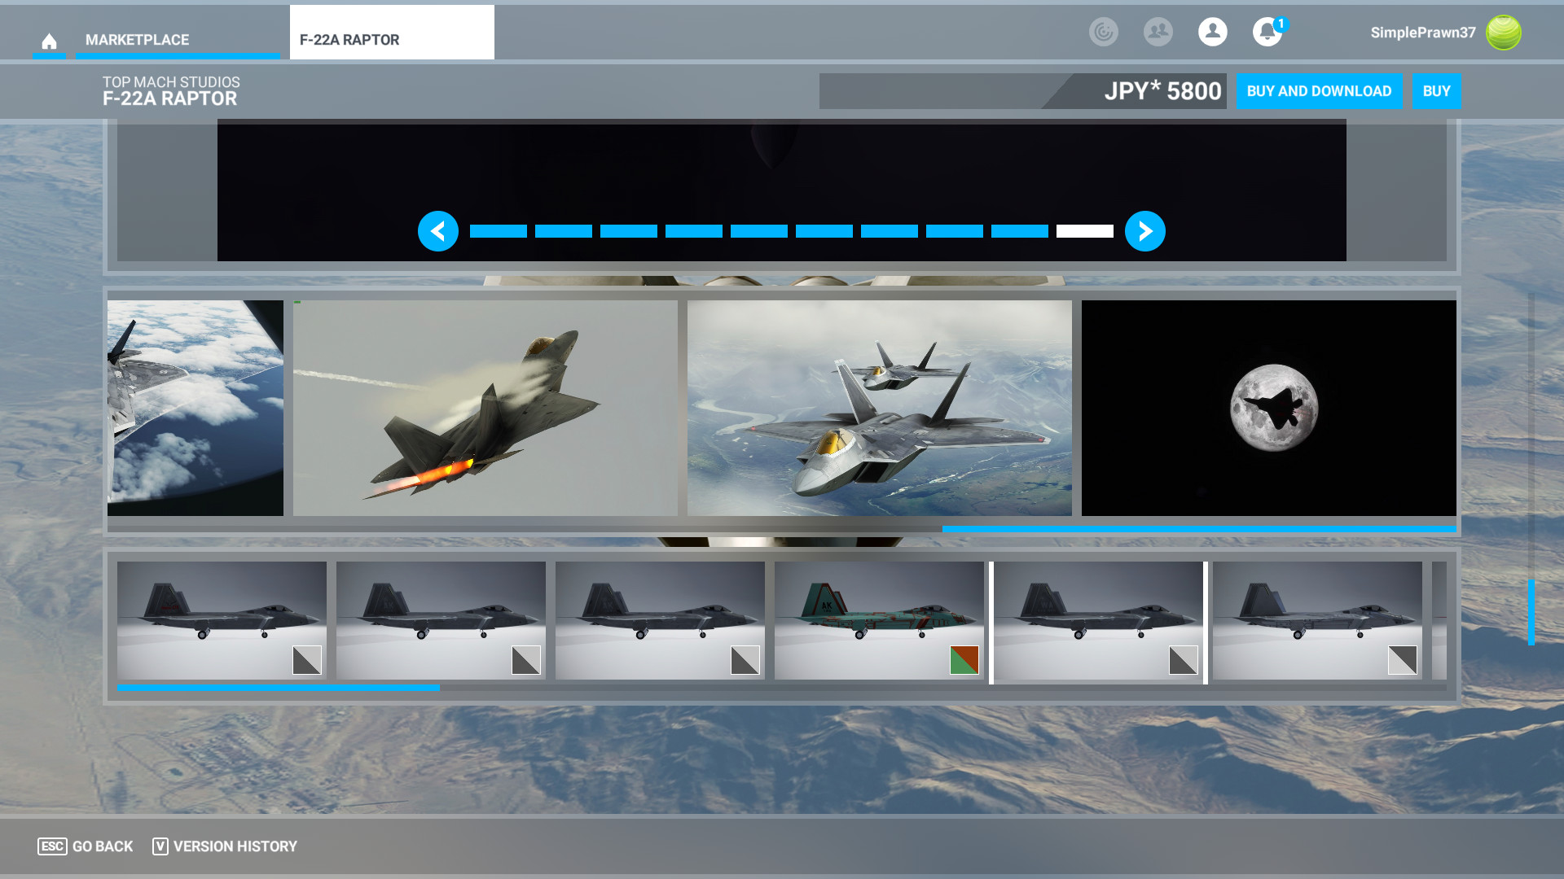Image resolution: width=1564 pixels, height=879 pixels.
Task: Click Go Back at bottom
Action: 86,846
